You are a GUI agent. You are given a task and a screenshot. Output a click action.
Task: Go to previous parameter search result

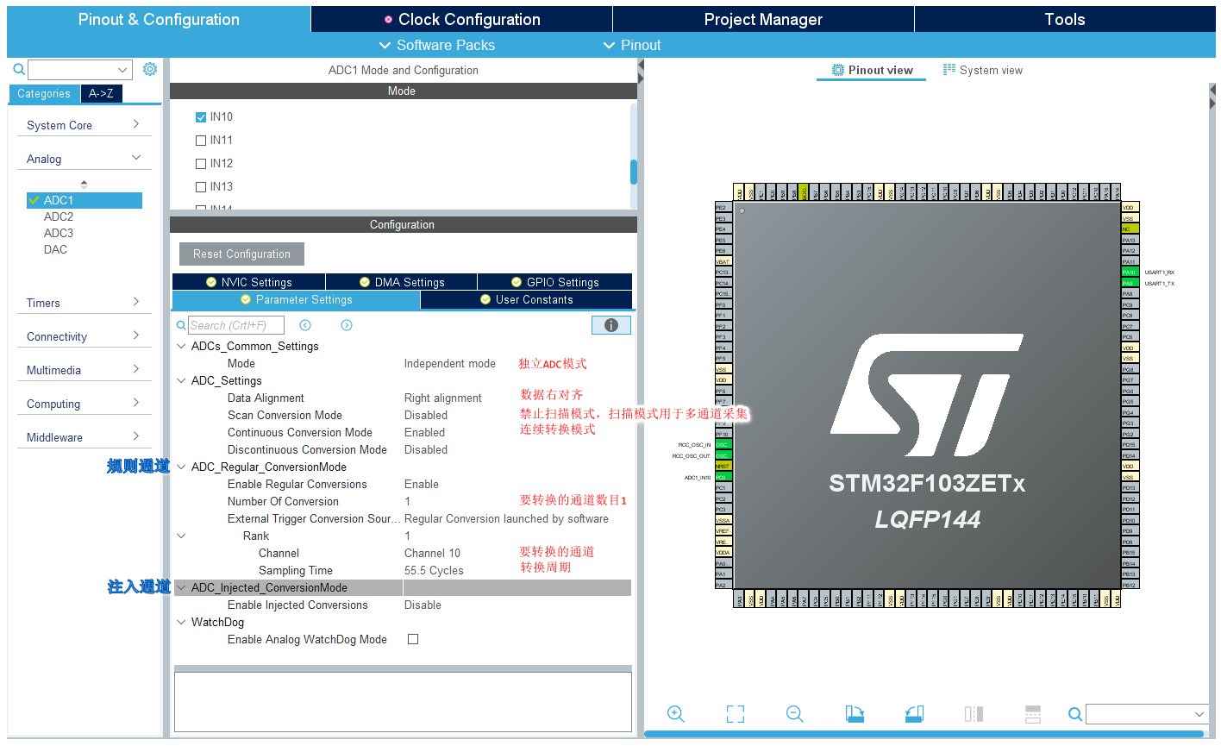tap(305, 325)
